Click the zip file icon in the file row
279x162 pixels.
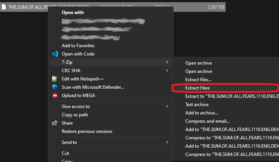click(3, 7)
